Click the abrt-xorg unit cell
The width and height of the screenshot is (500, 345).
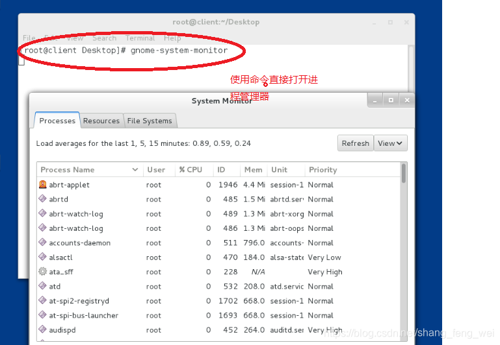[x=287, y=214]
